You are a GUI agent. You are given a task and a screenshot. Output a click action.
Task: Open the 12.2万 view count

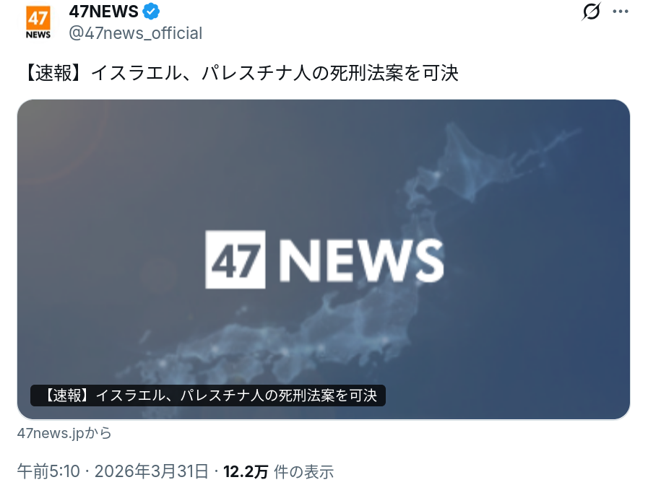(x=246, y=471)
